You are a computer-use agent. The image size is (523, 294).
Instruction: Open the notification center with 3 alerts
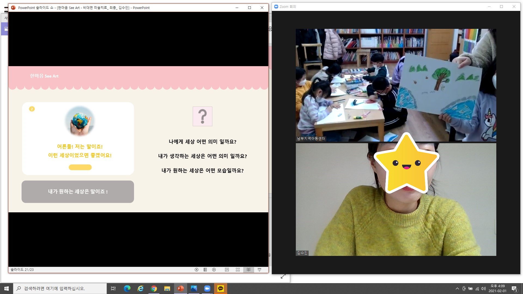tap(514, 289)
